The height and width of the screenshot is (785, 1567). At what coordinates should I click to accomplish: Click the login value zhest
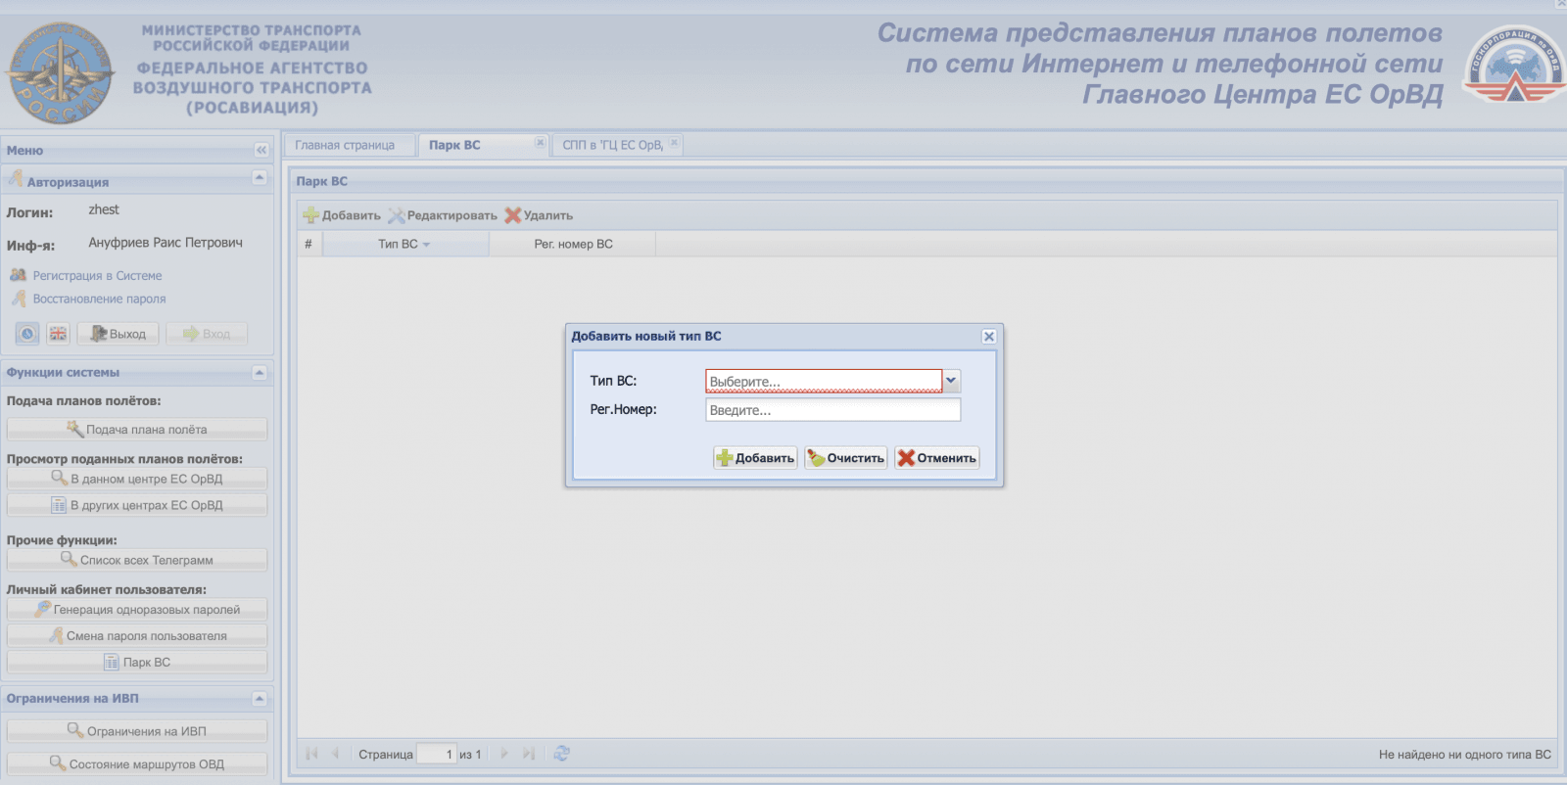pyautogui.click(x=104, y=209)
